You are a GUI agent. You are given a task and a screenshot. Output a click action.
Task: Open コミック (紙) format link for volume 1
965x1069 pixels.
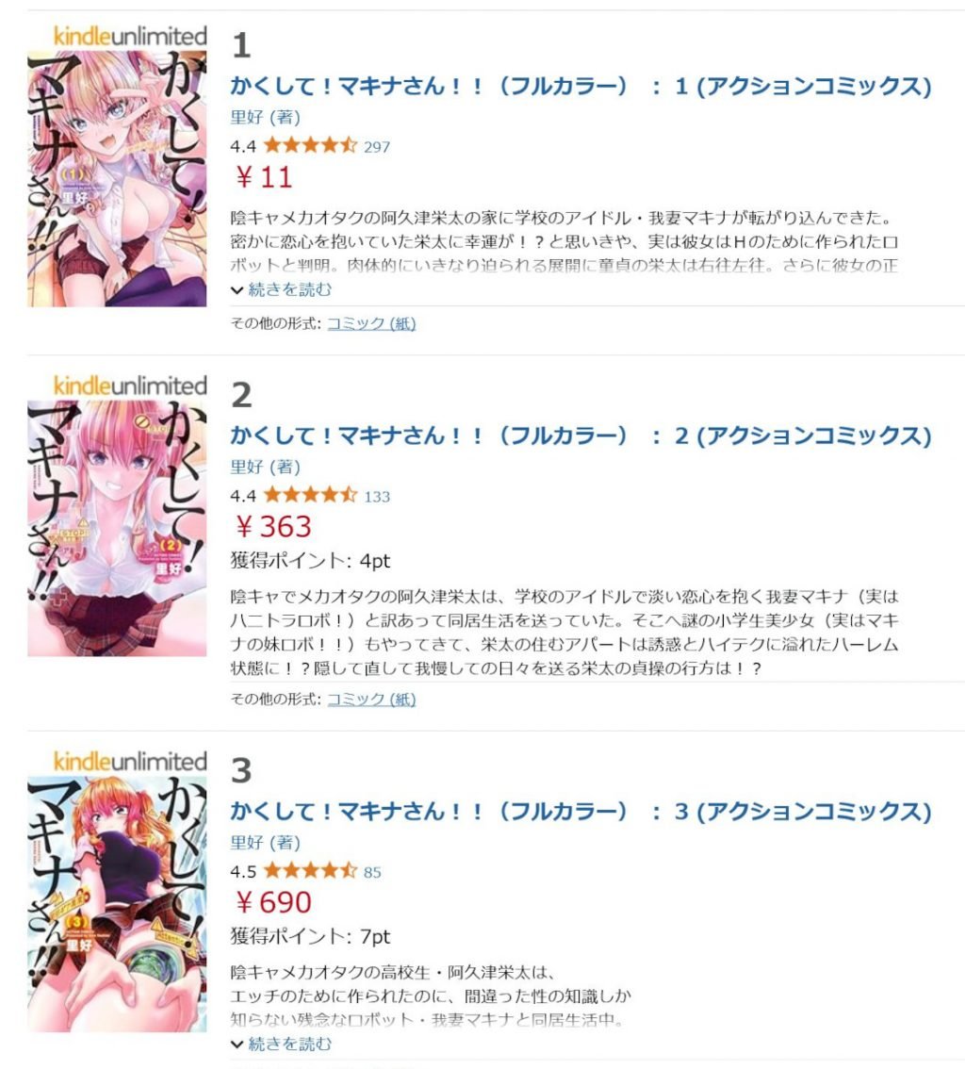point(371,323)
